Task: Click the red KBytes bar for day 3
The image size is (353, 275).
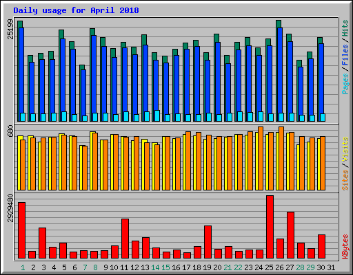Action: [x=42, y=243]
